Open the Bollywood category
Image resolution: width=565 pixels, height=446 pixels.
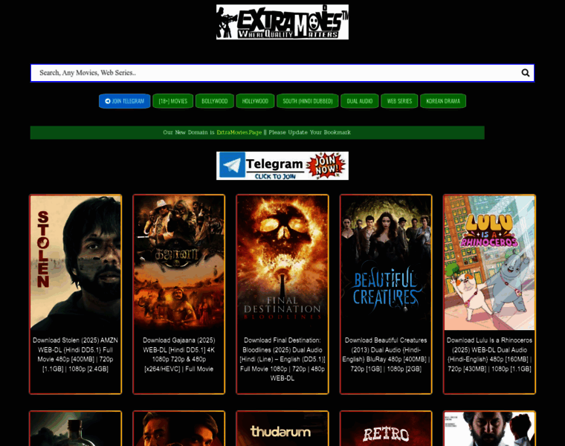(215, 101)
